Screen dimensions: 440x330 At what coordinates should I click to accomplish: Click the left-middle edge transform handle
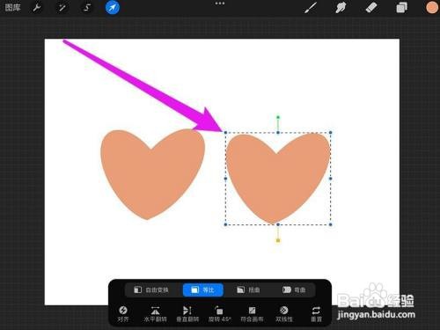(225, 179)
